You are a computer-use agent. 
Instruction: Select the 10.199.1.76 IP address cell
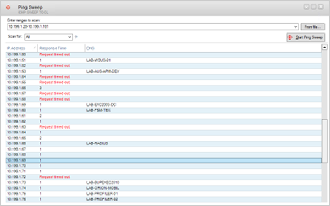pyautogui.click(x=16, y=199)
